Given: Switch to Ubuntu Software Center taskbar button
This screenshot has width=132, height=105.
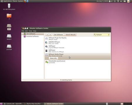Looking at the screenshot, I should tap(54, 104).
